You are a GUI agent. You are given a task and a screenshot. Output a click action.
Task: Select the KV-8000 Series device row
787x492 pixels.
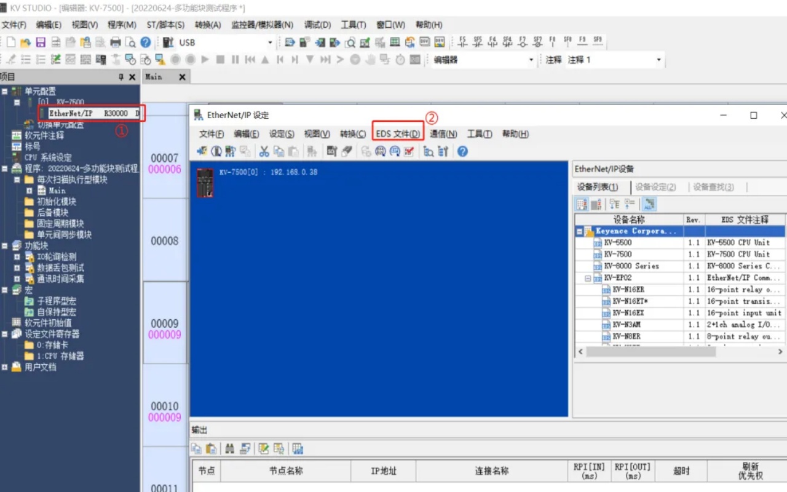pyautogui.click(x=631, y=266)
